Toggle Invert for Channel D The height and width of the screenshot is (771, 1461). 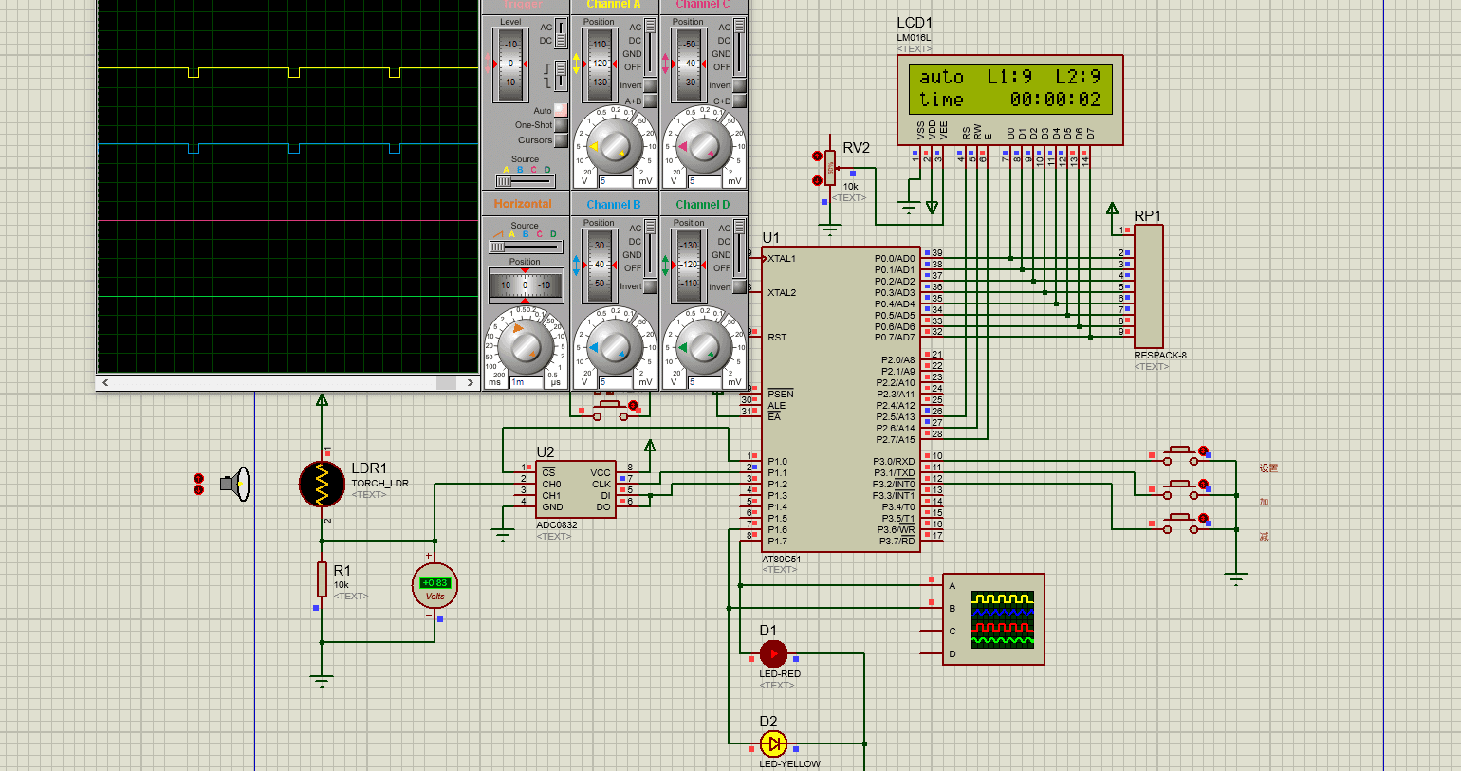(740, 286)
